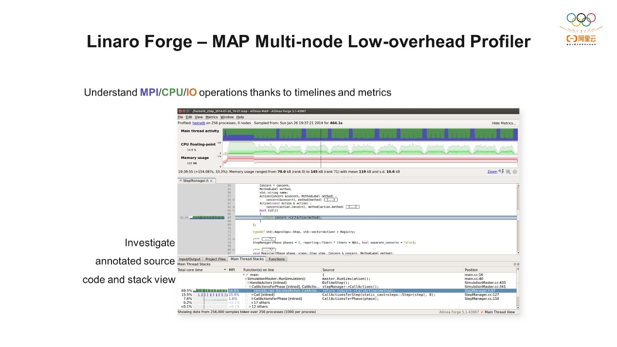Click the list view icon next to zoom
Image resolution: width=617 pixels, height=347 pixels.
click(x=508, y=172)
